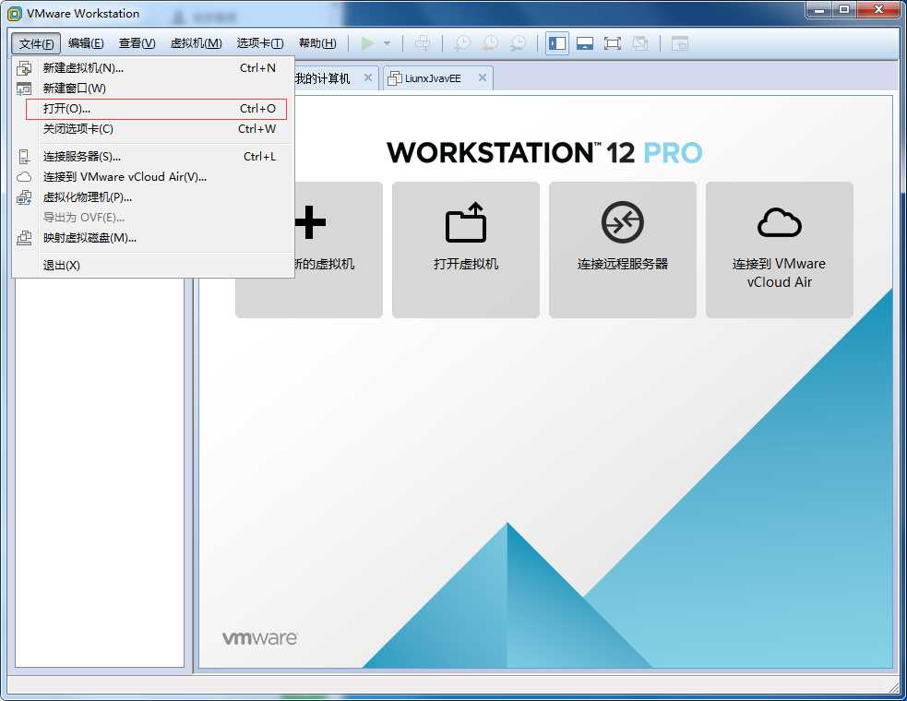Click the full screen mode icon
This screenshot has height=701, width=907.
tap(613, 43)
